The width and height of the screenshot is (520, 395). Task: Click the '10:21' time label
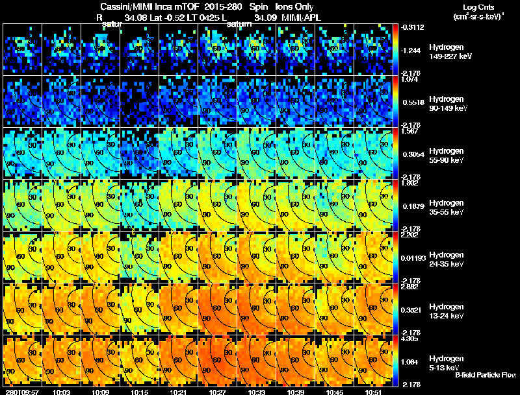(x=178, y=392)
